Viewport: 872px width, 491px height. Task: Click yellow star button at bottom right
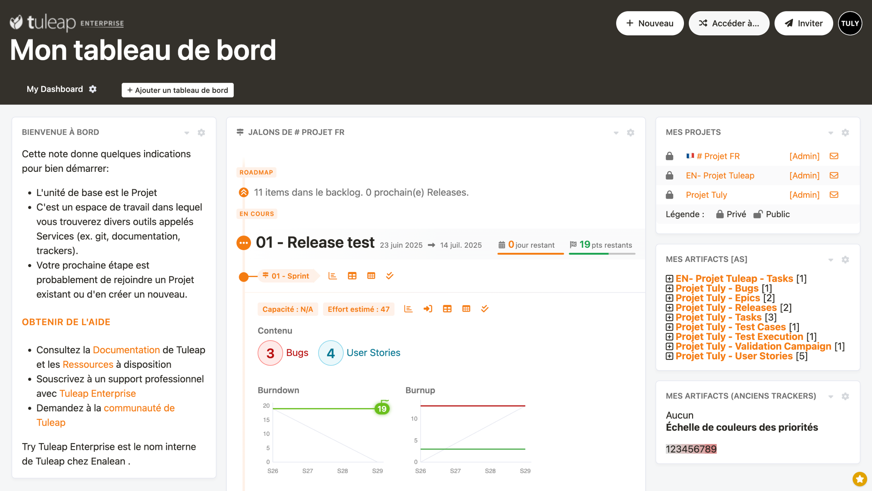click(x=859, y=479)
